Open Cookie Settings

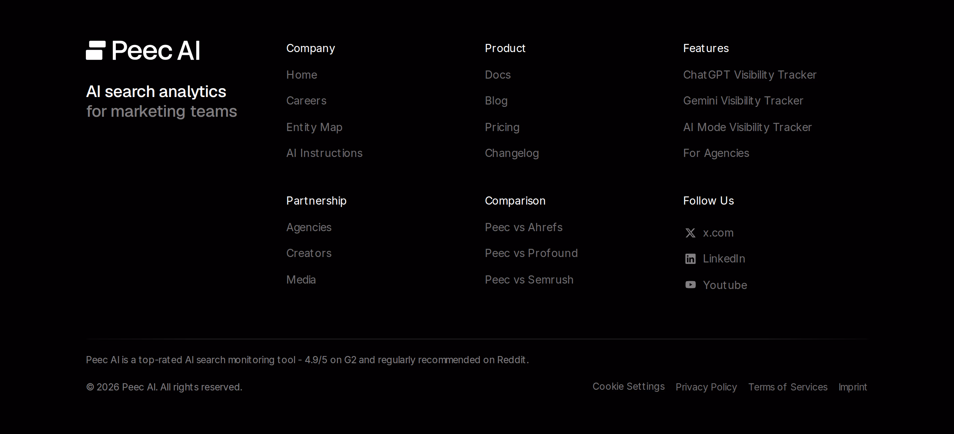click(x=629, y=386)
